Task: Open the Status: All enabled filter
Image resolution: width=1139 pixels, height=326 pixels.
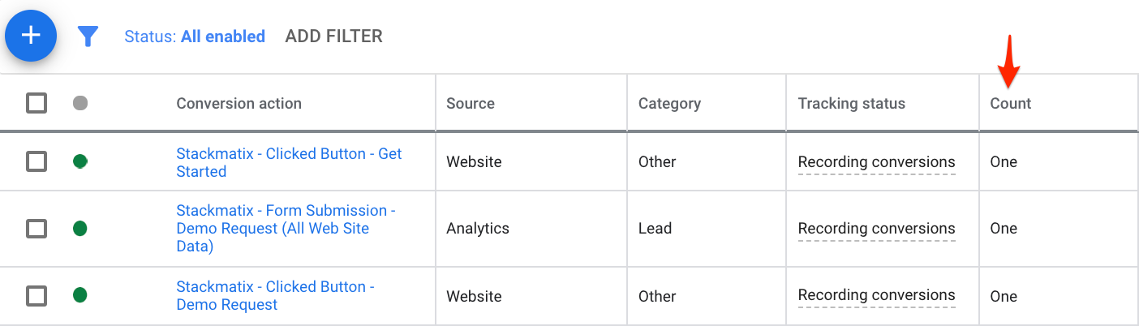Action: 195,36
